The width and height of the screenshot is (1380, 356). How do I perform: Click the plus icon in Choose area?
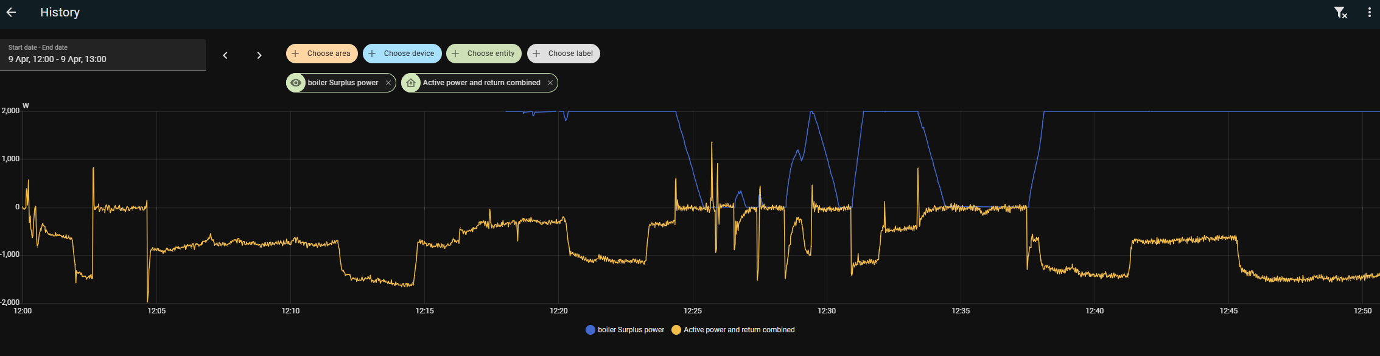point(295,54)
